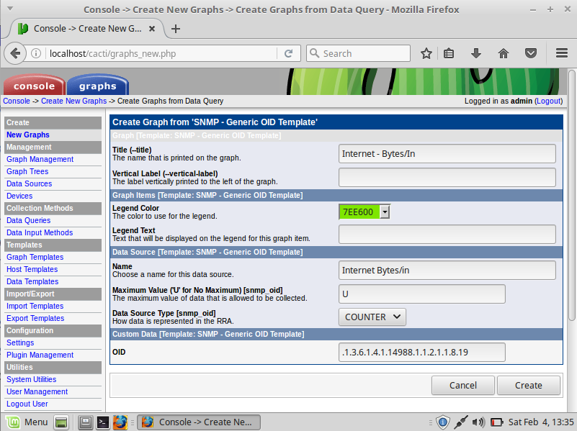
Task: Click the Firefox back arrow button
Action: click(15, 53)
